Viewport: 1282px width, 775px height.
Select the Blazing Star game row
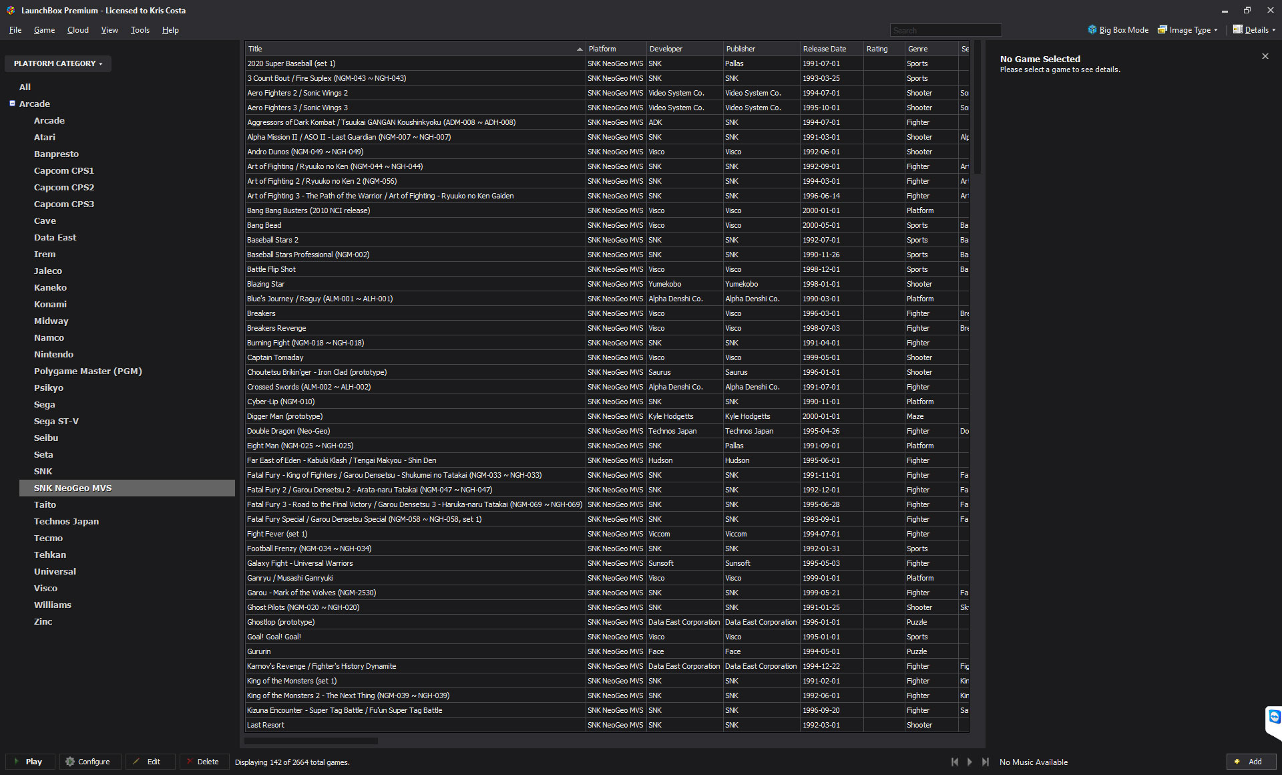(607, 284)
